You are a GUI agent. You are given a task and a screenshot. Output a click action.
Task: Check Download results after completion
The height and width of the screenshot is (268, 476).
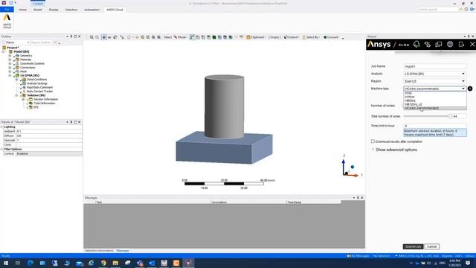tap(373, 141)
